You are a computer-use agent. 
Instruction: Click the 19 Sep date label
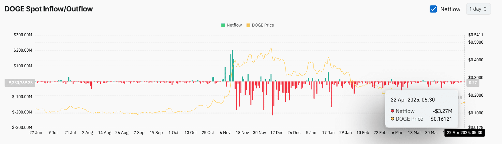tap(156, 133)
